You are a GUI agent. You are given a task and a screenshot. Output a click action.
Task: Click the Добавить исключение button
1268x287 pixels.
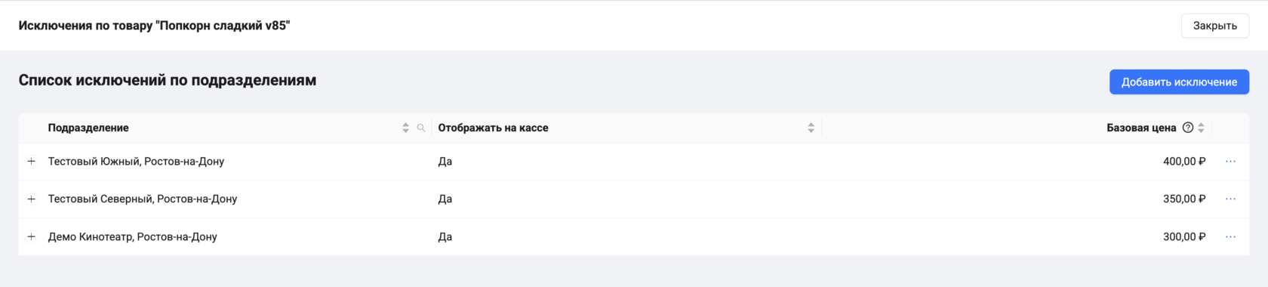pos(1179,82)
